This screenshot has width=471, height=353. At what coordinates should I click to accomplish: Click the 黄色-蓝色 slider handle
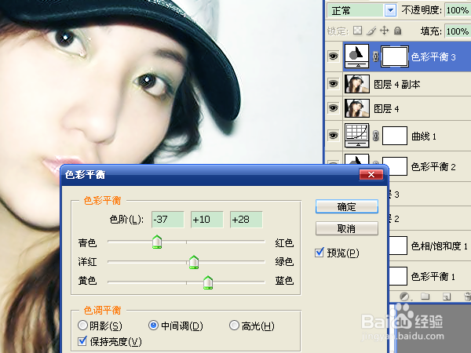pos(208,282)
